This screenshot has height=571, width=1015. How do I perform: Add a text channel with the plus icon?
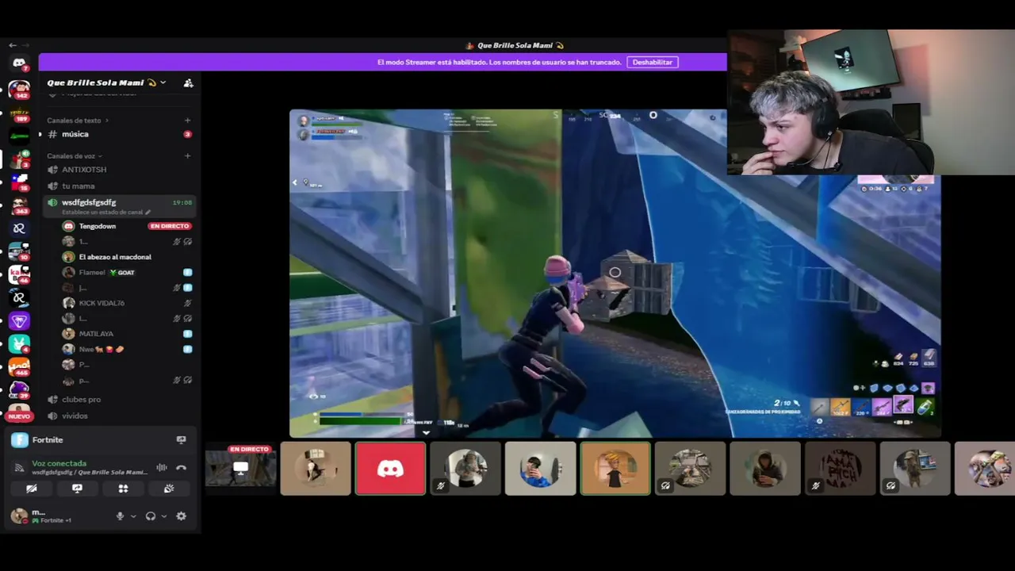click(x=188, y=121)
